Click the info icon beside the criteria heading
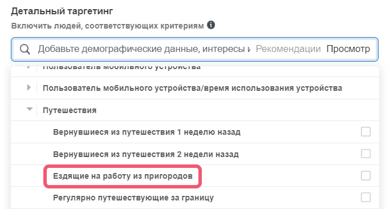 [x=211, y=25]
